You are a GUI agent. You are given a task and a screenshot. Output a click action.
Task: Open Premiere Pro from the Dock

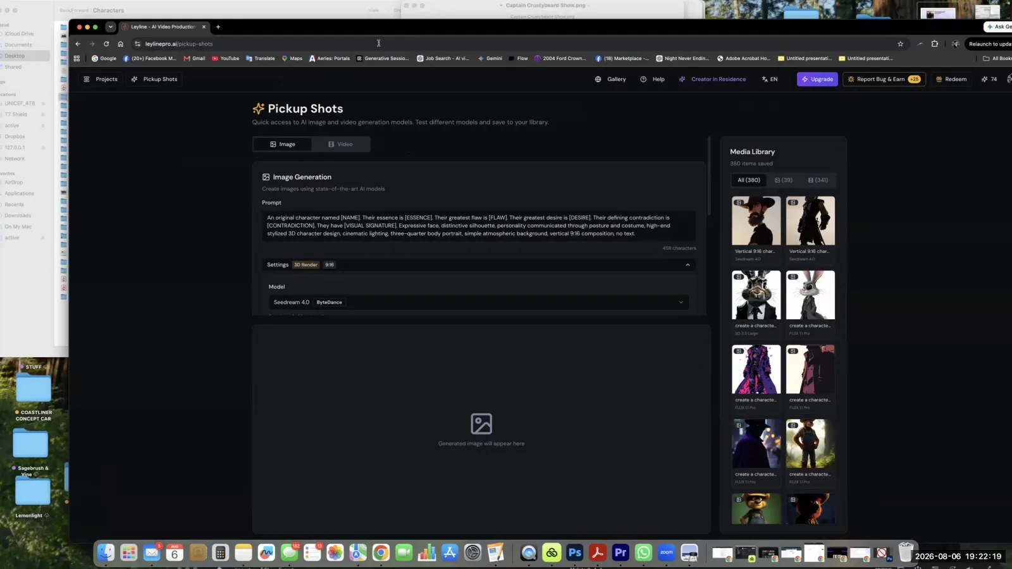pyautogui.click(x=620, y=553)
